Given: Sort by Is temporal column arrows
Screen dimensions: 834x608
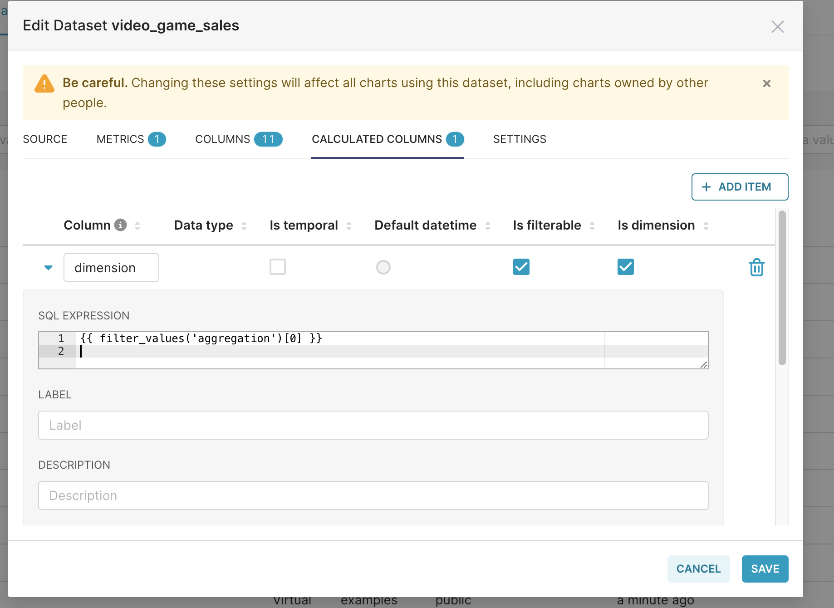Looking at the screenshot, I should (349, 226).
